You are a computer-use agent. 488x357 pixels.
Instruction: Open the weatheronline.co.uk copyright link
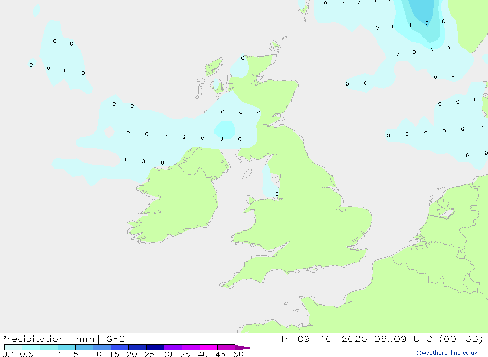click(x=447, y=353)
